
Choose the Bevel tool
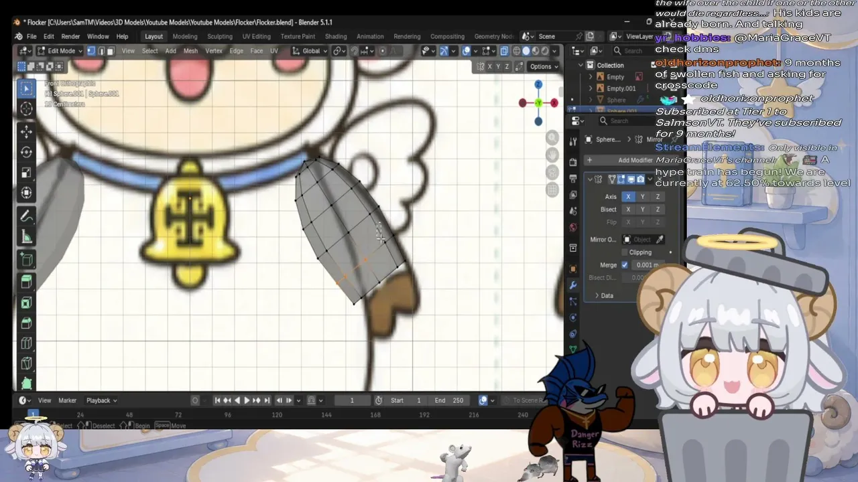27,323
